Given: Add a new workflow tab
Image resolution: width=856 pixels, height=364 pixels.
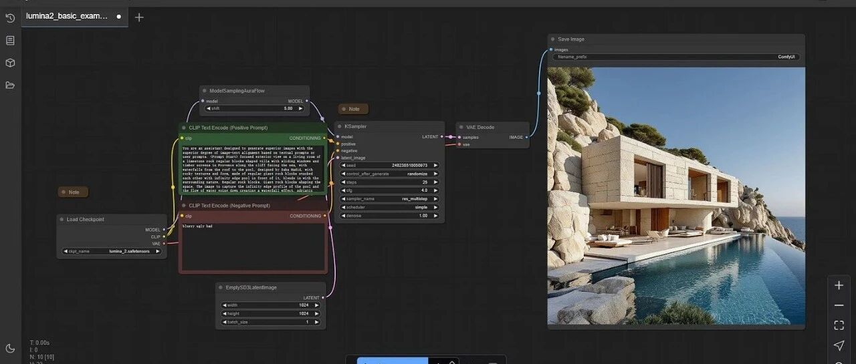Looking at the screenshot, I should (139, 17).
